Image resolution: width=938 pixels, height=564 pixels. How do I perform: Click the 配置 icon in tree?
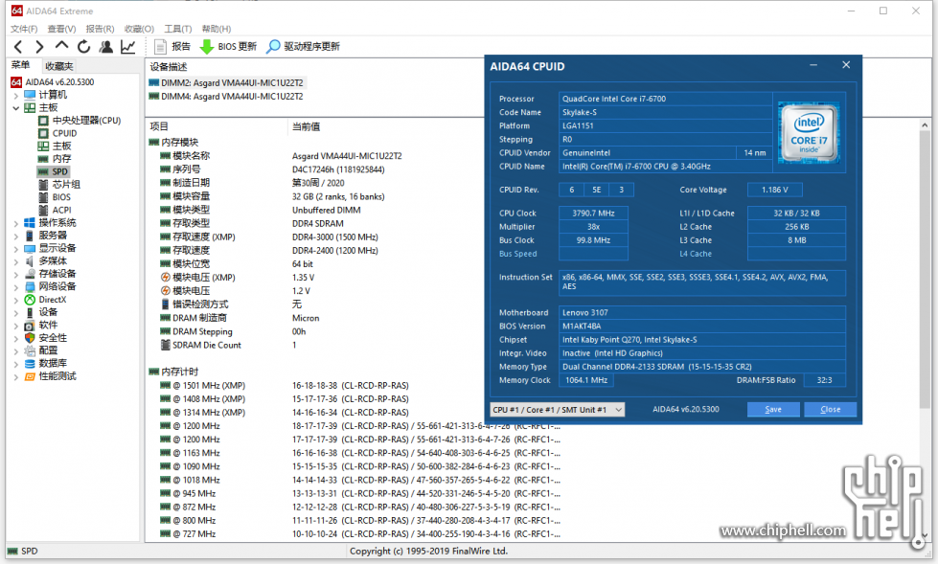click(x=30, y=350)
